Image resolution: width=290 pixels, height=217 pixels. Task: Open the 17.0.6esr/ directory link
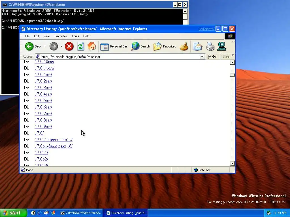[x=43, y=107]
